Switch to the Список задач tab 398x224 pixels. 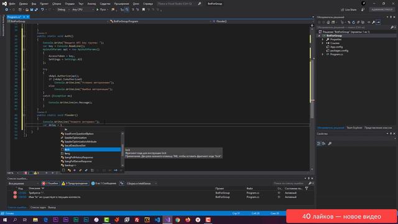(x=38, y=207)
